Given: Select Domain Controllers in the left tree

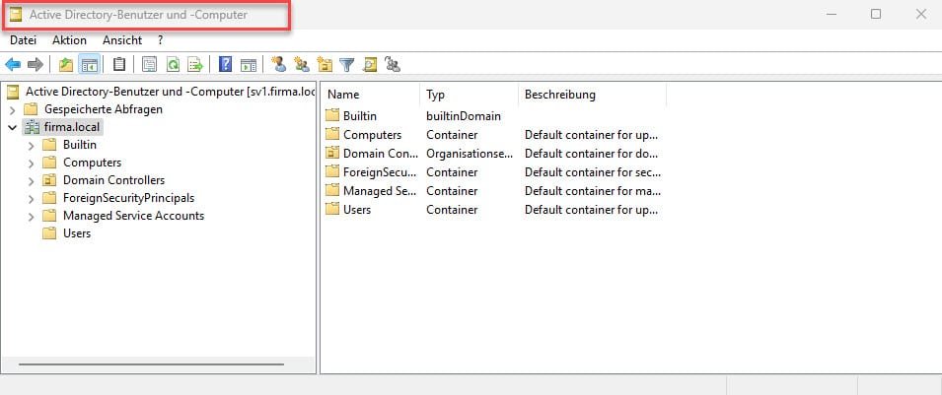Looking at the screenshot, I should (113, 180).
